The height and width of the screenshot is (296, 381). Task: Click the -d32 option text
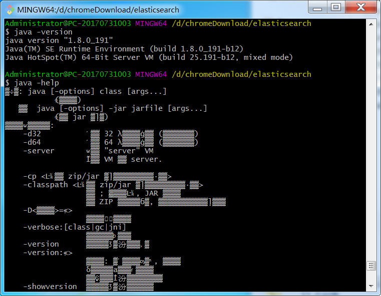(x=32, y=134)
